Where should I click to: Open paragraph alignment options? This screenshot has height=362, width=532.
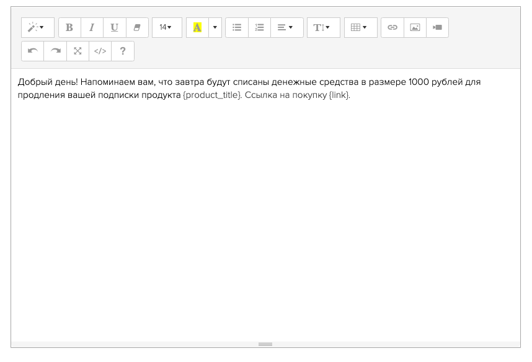point(286,28)
